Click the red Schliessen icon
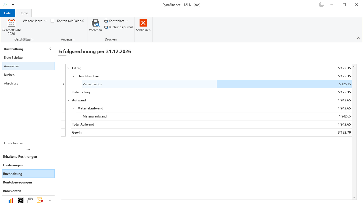Viewport: 363px width, 206px height. [143, 23]
